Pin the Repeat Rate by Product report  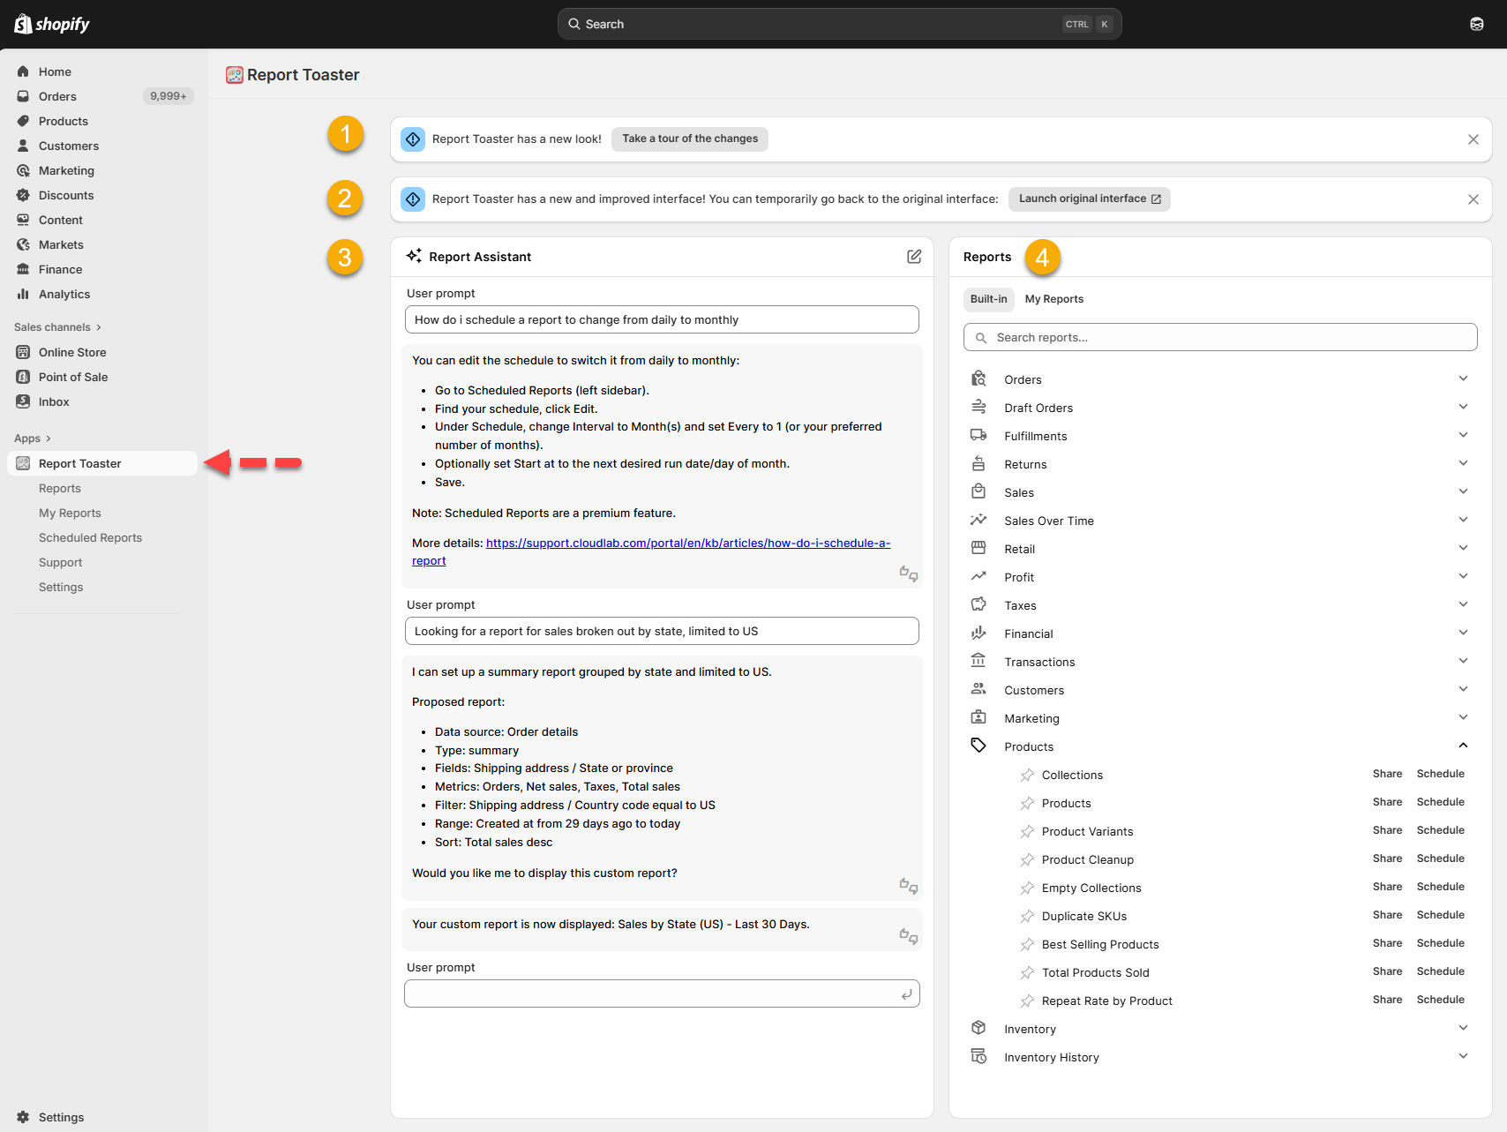point(1027,1001)
